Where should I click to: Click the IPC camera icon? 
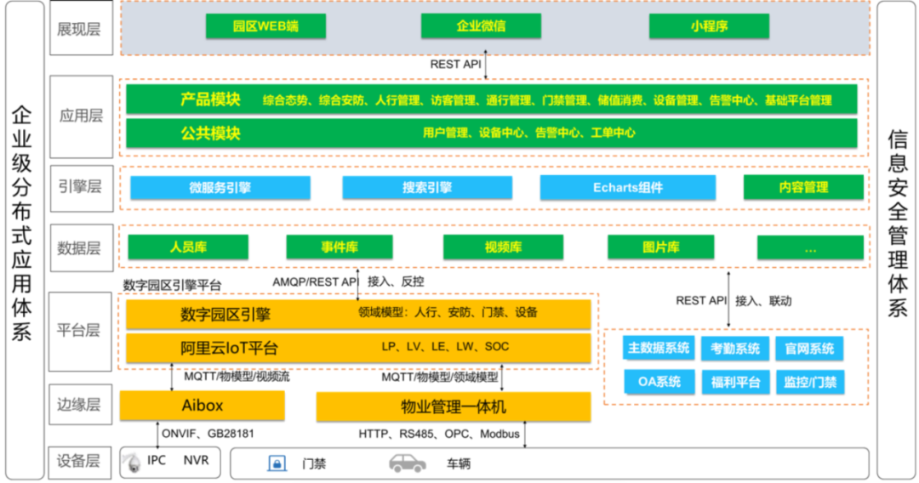[132, 463]
